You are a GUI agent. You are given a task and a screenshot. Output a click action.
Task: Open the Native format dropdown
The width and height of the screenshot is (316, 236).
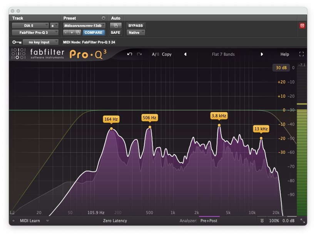click(135, 32)
